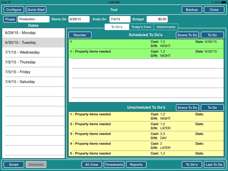Screen dimensions: 228x171
Task: Add Scene To Do in Scheduled section
Action: coord(187,35)
